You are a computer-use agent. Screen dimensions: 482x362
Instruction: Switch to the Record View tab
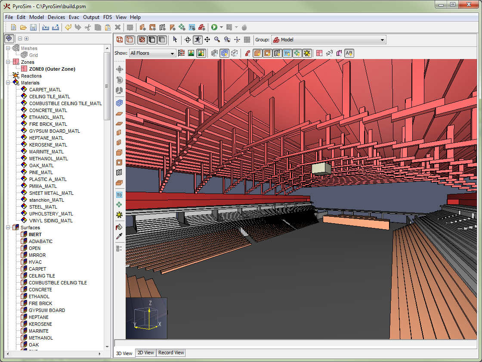pos(171,353)
